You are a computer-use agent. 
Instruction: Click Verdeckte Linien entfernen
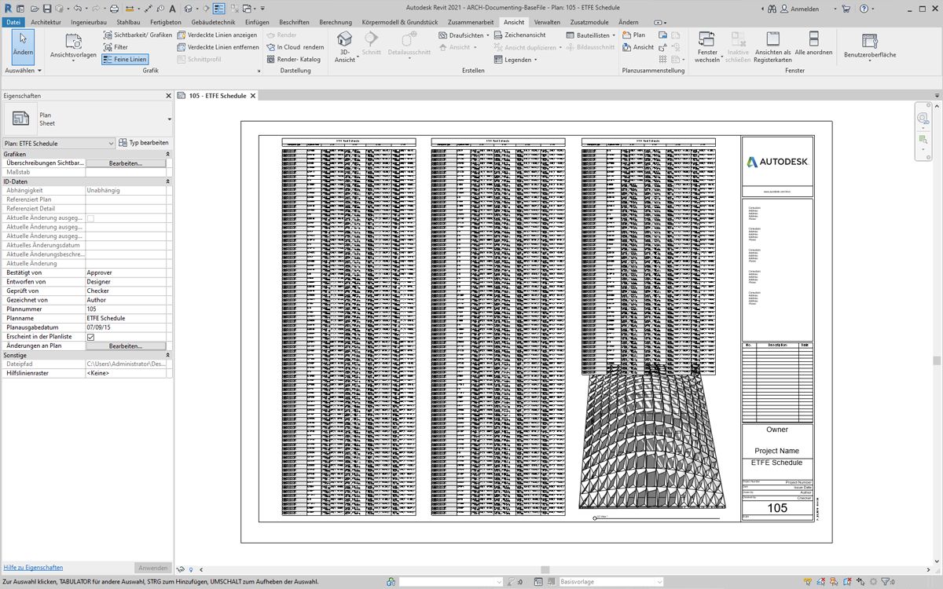coord(218,47)
